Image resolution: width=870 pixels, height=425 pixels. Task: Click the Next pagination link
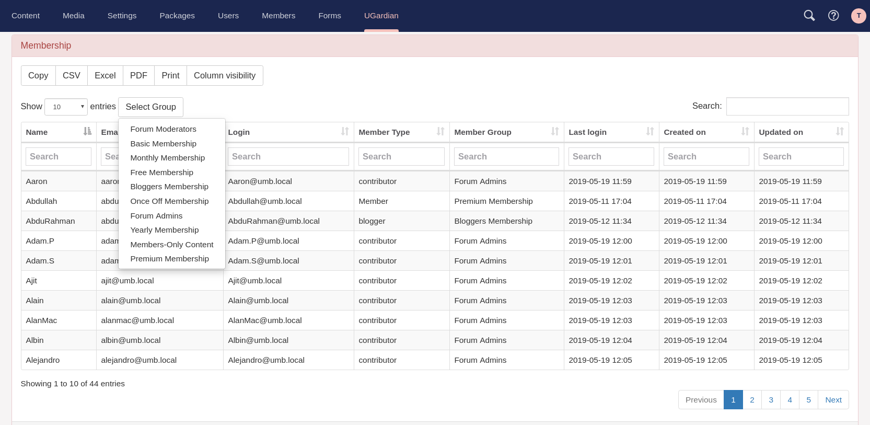[x=833, y=400]
